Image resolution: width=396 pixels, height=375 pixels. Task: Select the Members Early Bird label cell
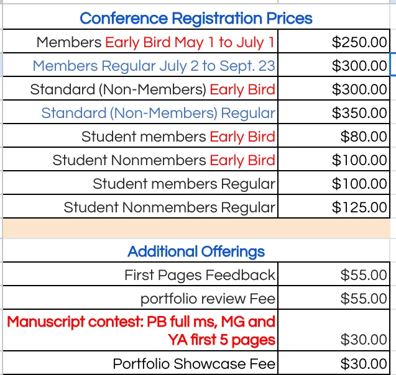[x=155, y=42]
